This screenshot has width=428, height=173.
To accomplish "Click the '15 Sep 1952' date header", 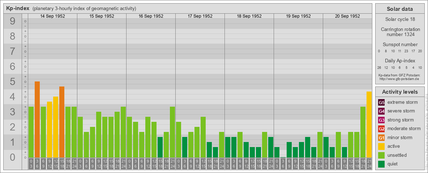I will click(102, 16).
